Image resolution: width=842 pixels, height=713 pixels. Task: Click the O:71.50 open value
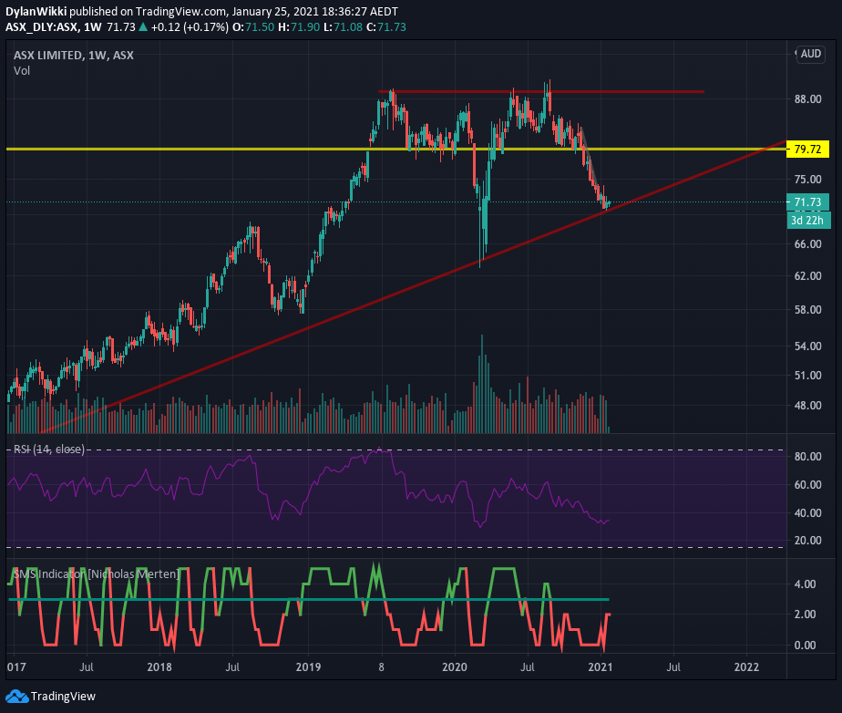pos(253,26)
